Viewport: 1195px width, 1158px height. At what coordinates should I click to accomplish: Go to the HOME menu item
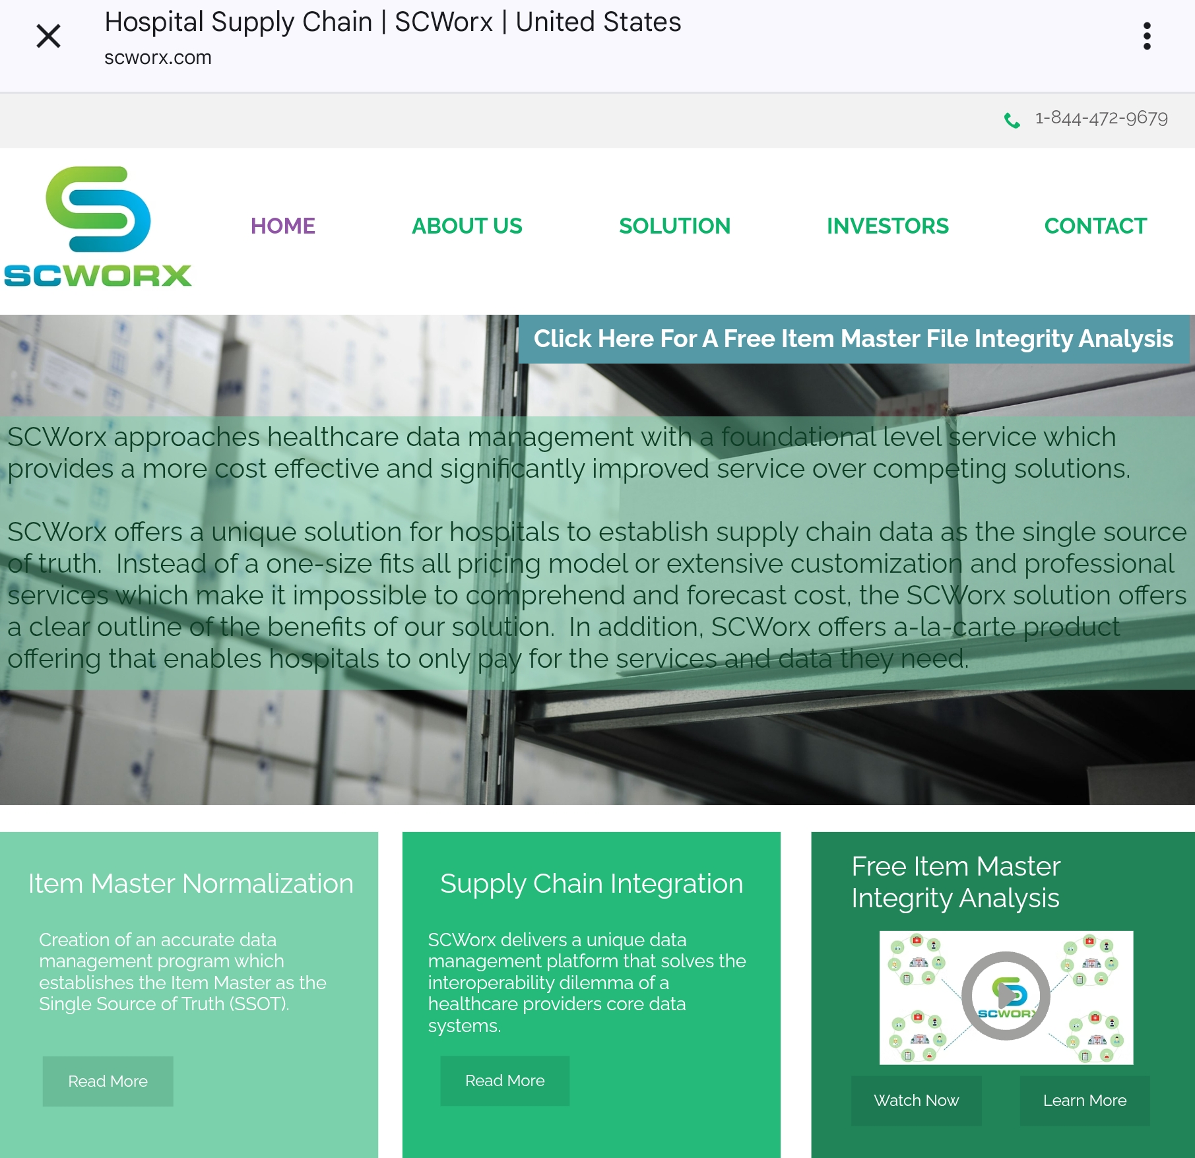tap(282, 226)
